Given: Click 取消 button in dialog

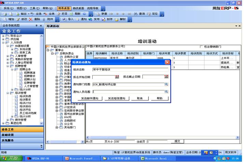Looking at the screenshot, I should coord(140,98).
